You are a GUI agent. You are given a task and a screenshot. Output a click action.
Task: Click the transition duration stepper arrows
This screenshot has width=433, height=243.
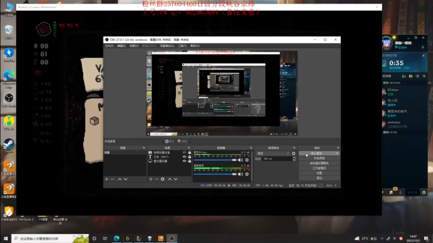tap(294, 159)
